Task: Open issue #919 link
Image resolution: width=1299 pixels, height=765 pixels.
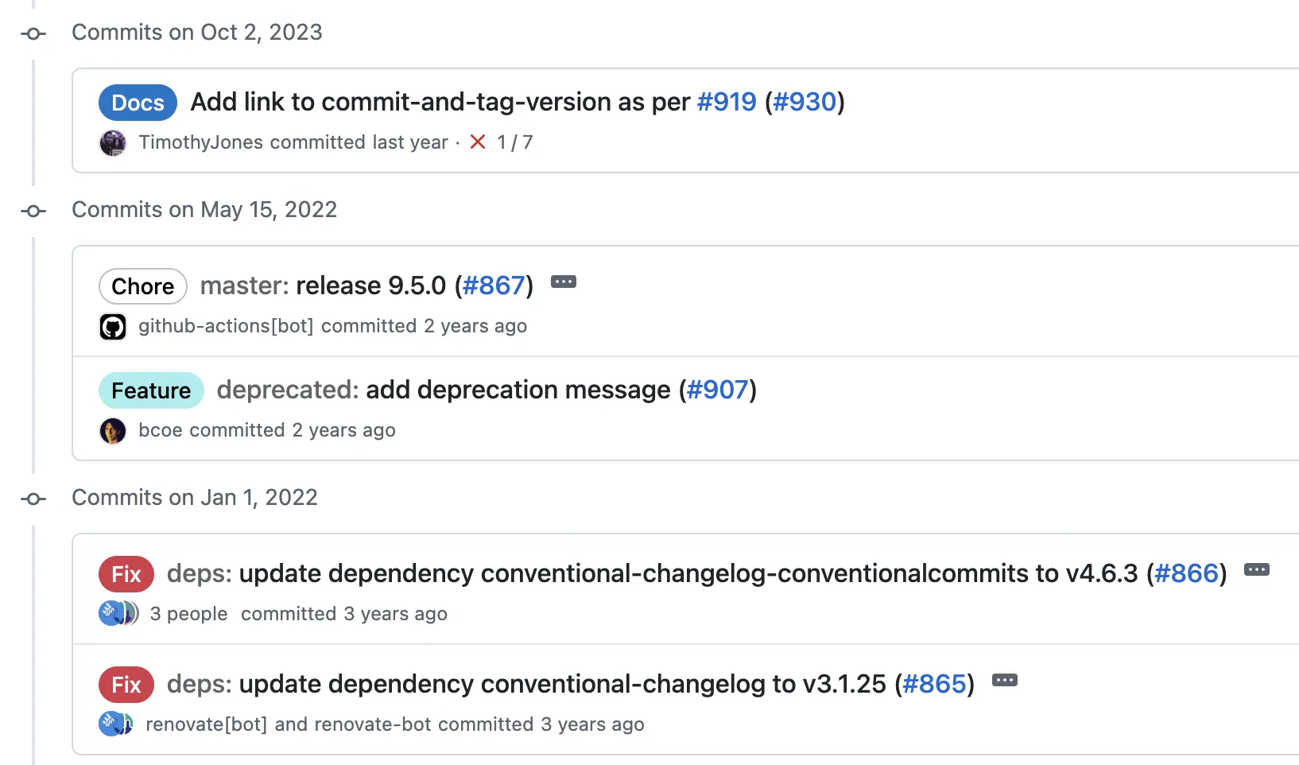Action: [727, 103]
